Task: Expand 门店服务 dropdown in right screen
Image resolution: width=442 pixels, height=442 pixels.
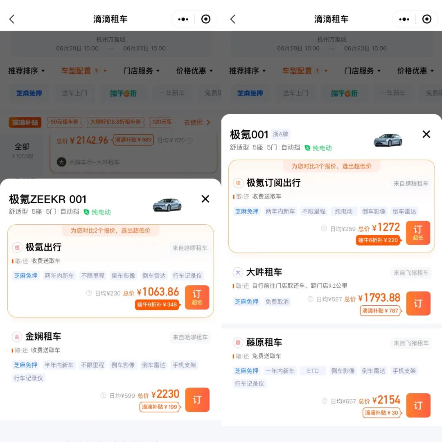Action: pyautogui.click(x=363, y=70)
